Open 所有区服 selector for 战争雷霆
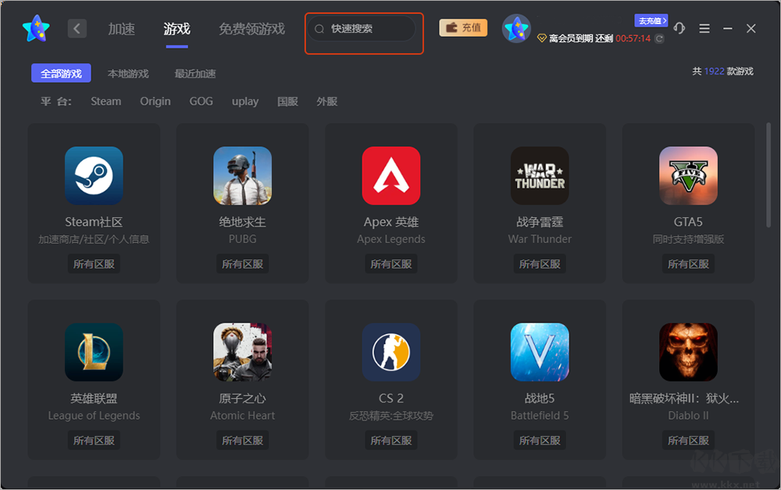This screenshot has width=781, height=490. click(540, 263)
